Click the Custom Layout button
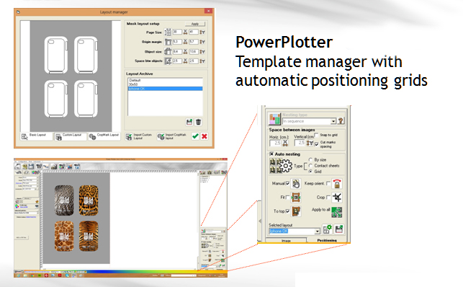Viewport: 463px width, 287px height. click(71, 136)
